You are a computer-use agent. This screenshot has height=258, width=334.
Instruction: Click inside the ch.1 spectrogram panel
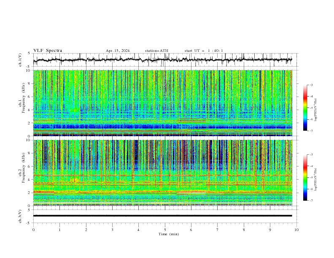(162, 103)
